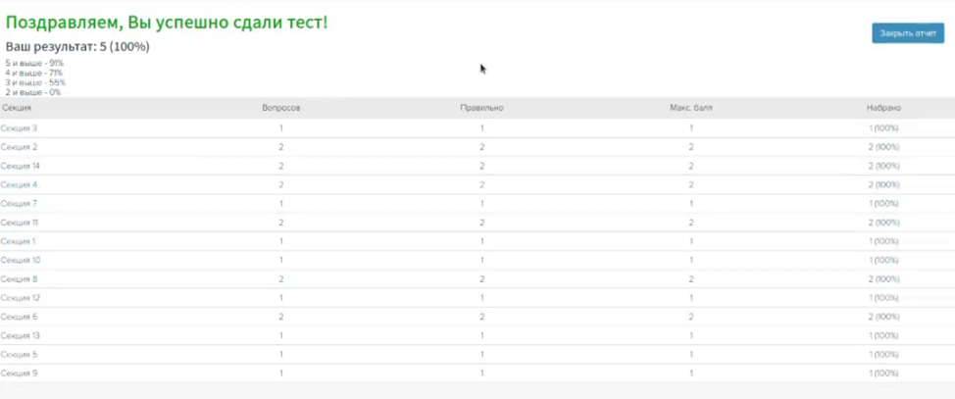Click on 'Секция 7' row link

pyautogui.click(x=19, y=204)
